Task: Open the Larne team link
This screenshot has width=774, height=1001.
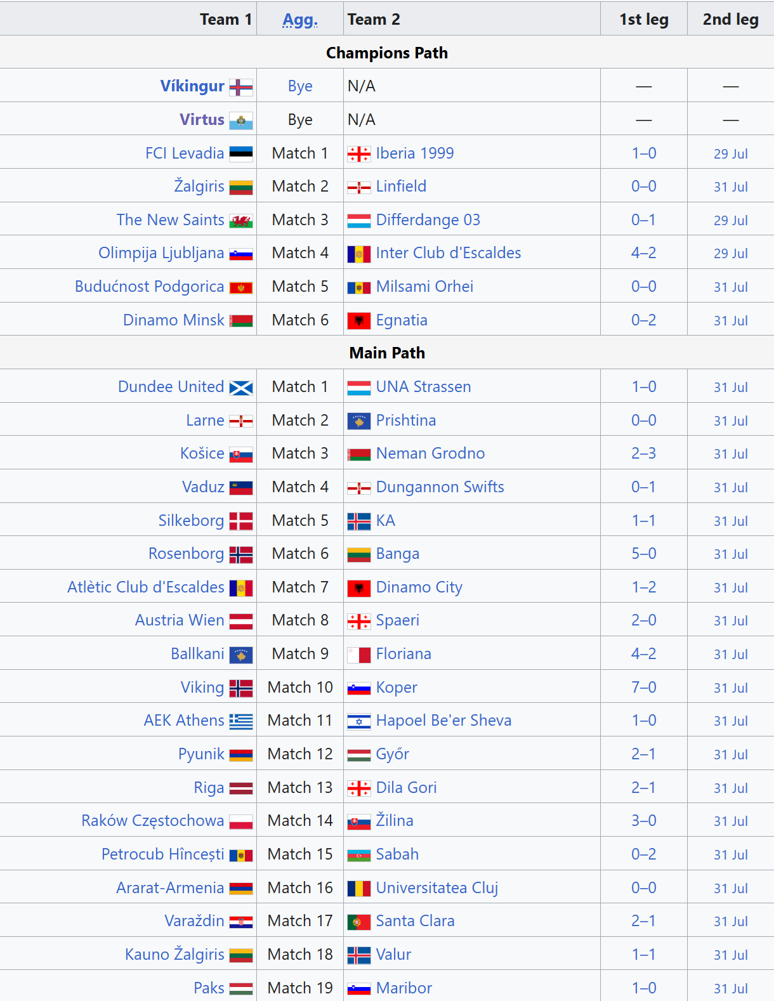Action: tap(205, 421)
